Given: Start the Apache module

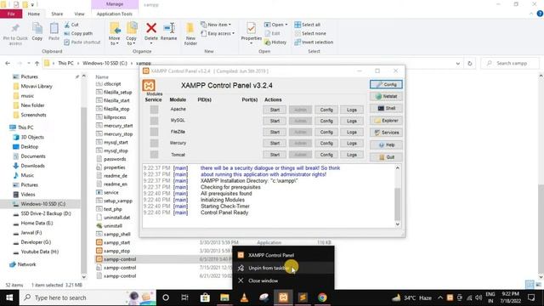Looking at the screenshot, I should [275, 110].
